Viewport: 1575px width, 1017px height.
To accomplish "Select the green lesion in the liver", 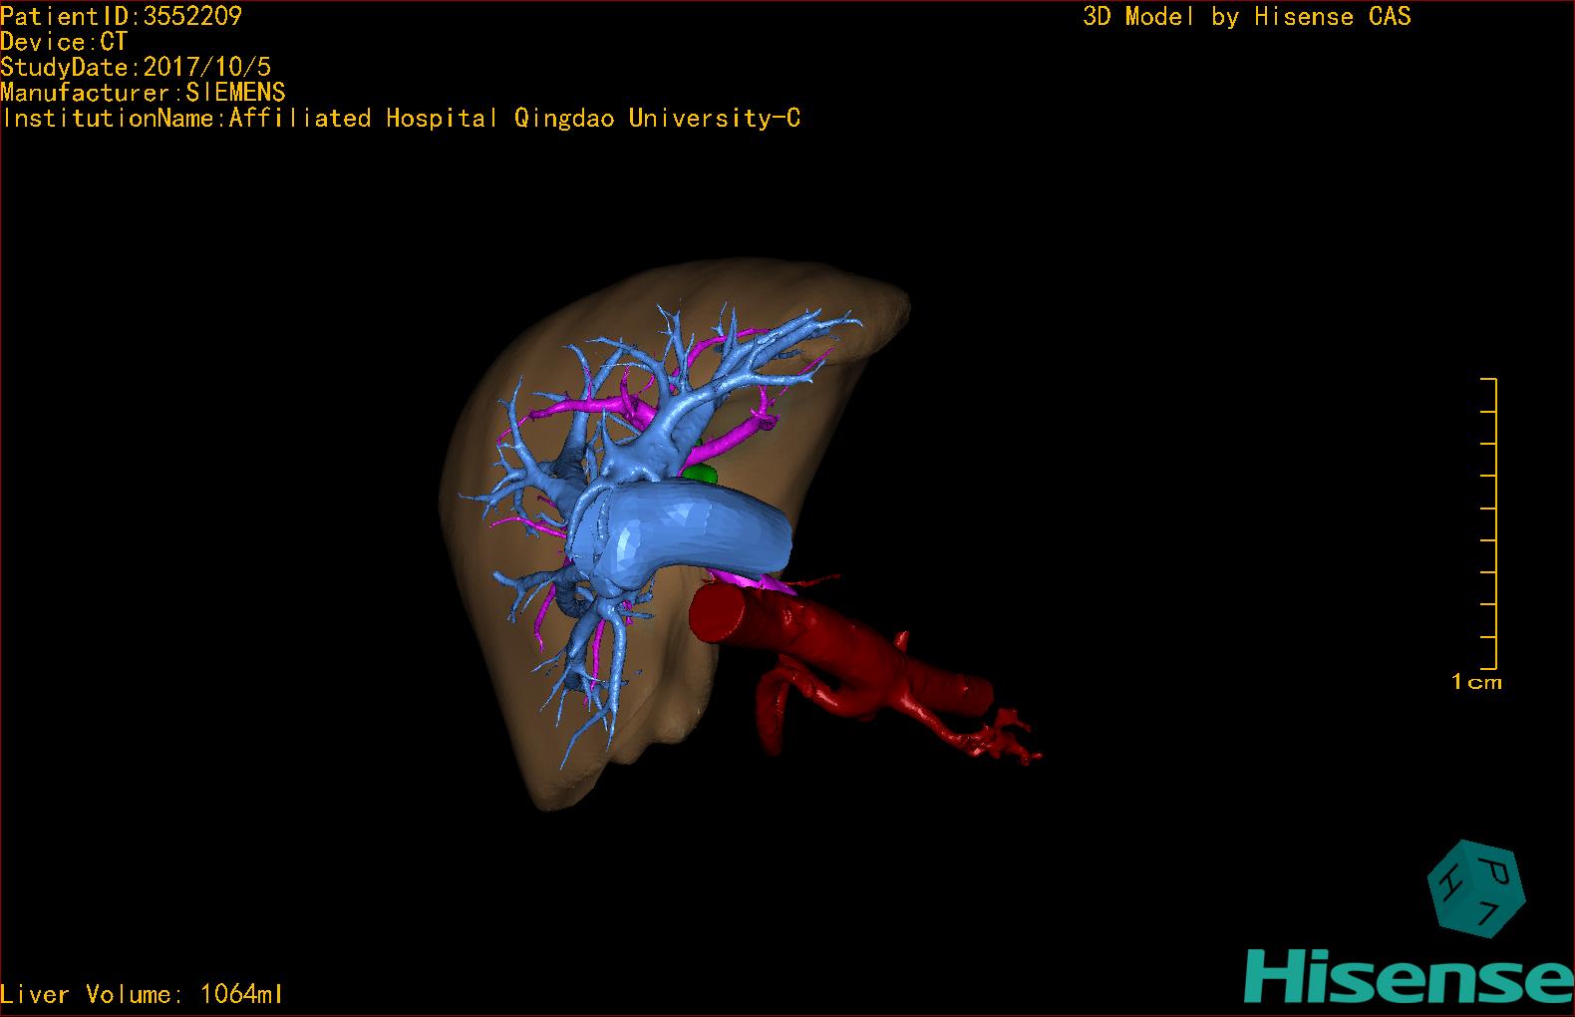I will [703, 473].
